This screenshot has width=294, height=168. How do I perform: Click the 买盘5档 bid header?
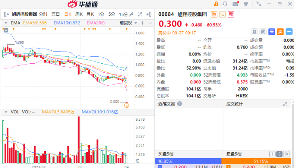(x=166, y=154)
